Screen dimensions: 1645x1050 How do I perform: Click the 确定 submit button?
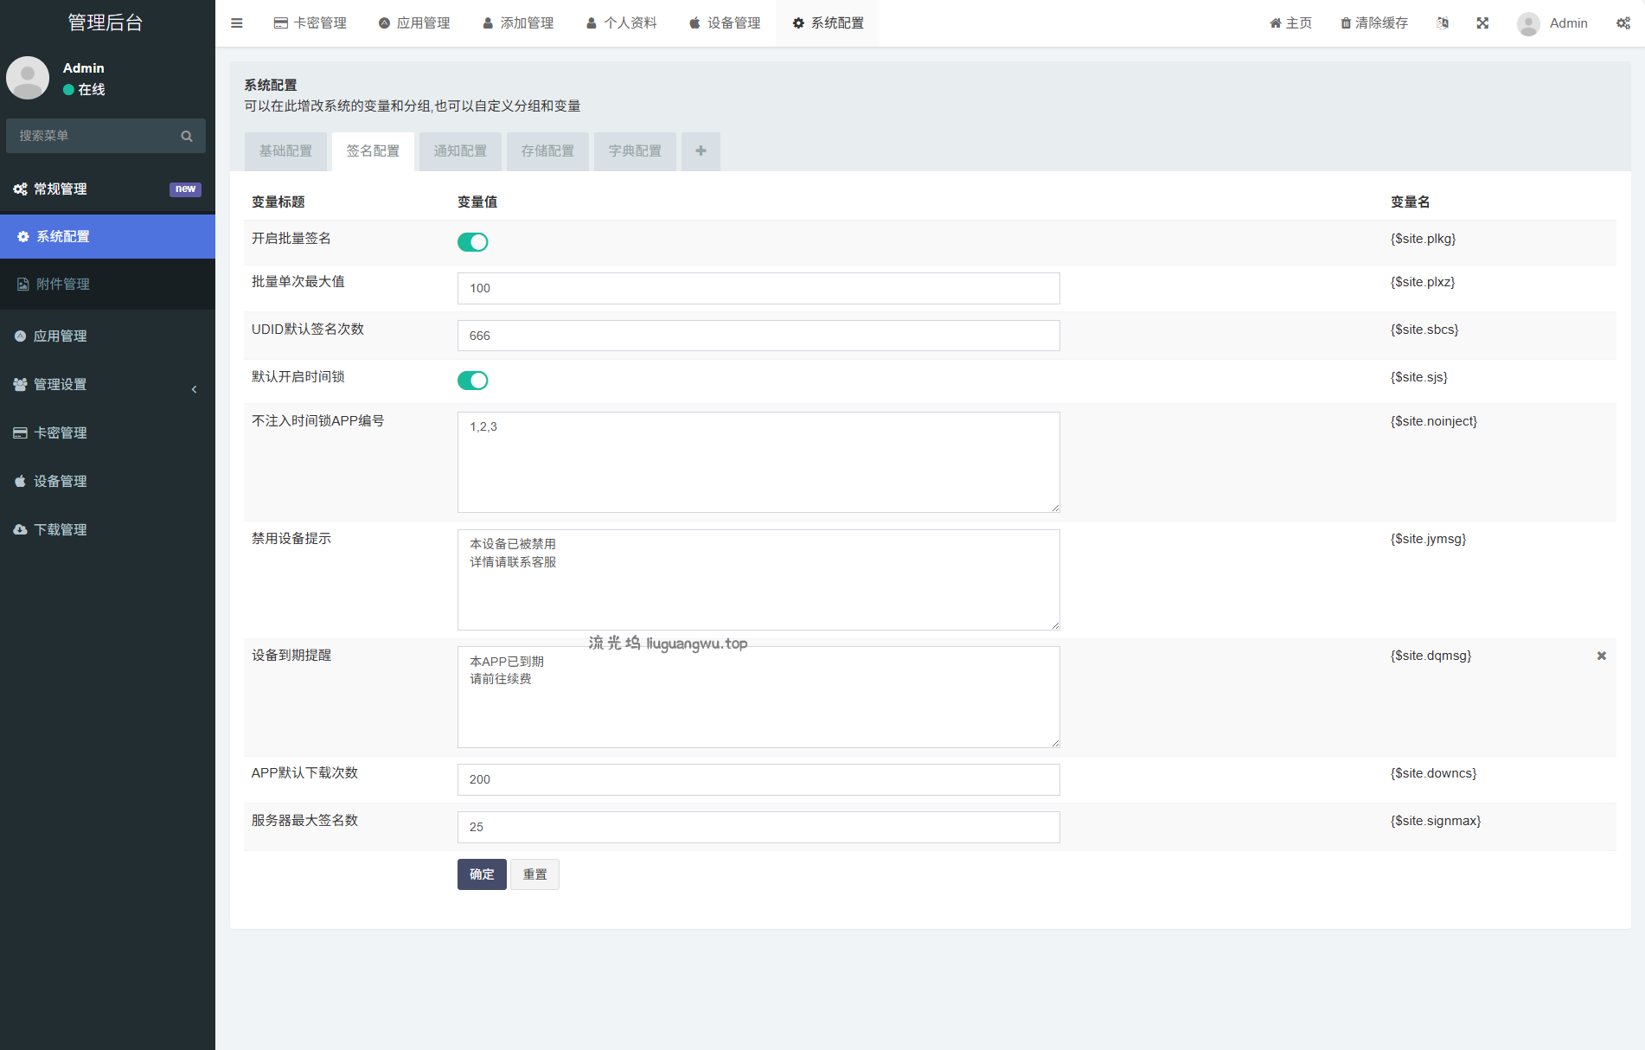[482, 874]
